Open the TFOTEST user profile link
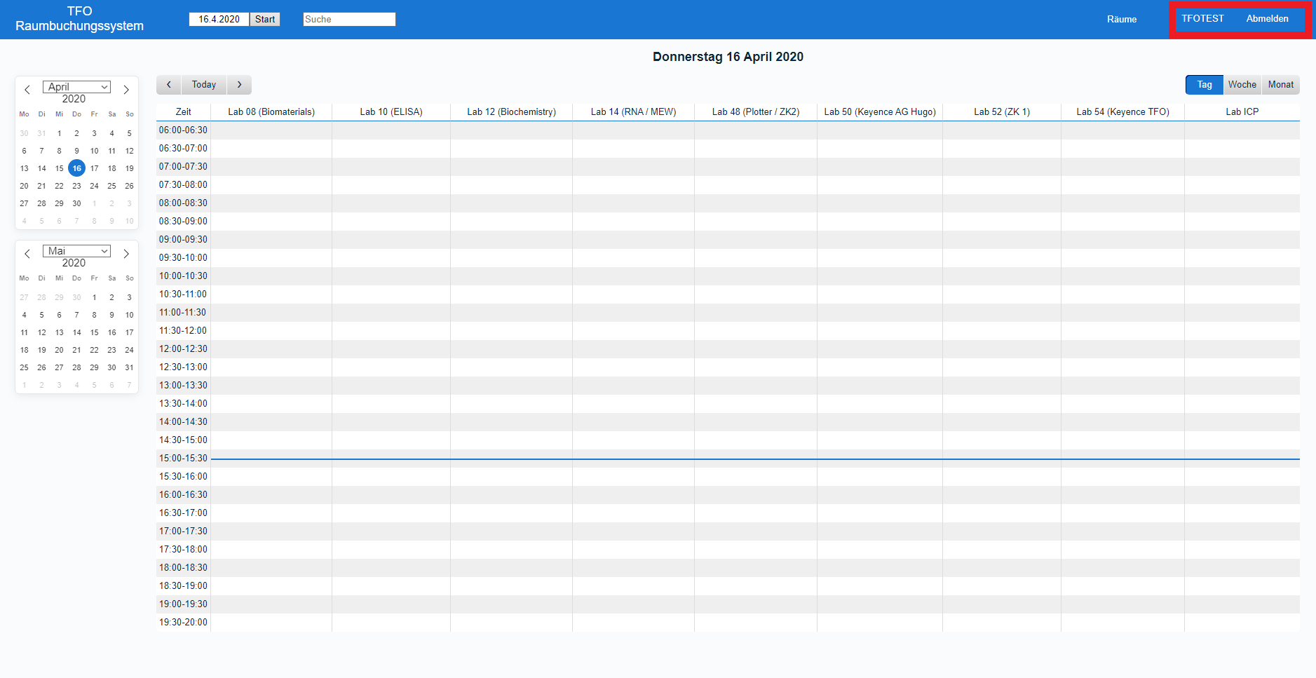The height and width of the screenshot is (678, 1316). 1202,19
